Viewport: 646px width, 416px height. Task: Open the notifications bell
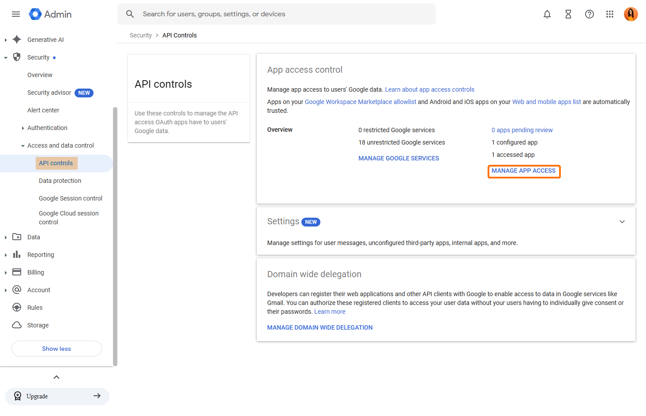tap(547, 14)
